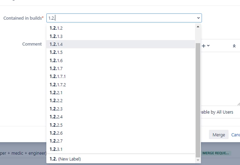Collapse the comment editor toolbar
The image size is (240, 165).
point(234,46)
